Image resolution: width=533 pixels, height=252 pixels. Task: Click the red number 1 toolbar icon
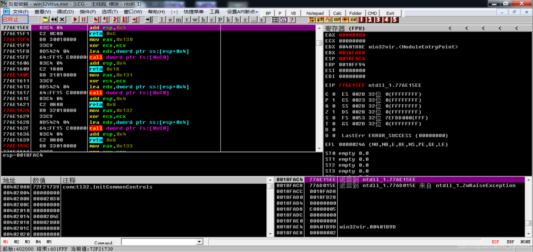click(x=362, y=20)
